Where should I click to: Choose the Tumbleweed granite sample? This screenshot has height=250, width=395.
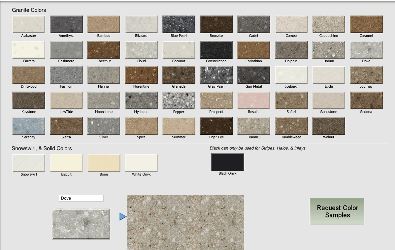pyautogui.click(x=291, y=125)
